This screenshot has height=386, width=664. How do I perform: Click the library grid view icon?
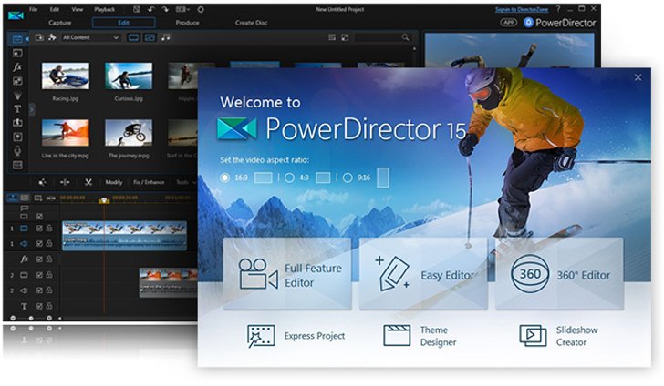click(332, 37)
